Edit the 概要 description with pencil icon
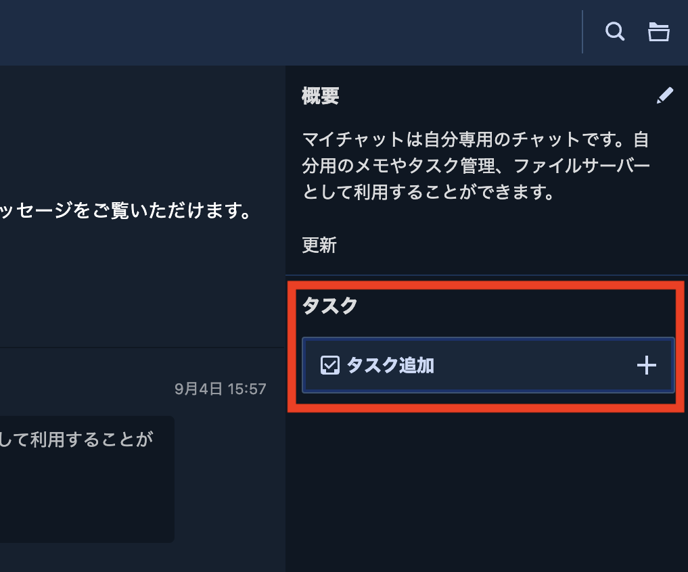Screen dimensions: 688x572 tap(665, 95)
